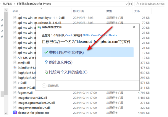Click the asmjit.dll file icon

15,63
